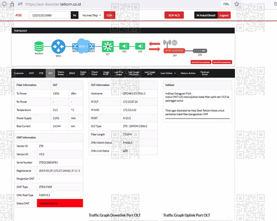This screenshot has height=221, width=277.
Task: Click the Logout button
Action: [224, 16]
